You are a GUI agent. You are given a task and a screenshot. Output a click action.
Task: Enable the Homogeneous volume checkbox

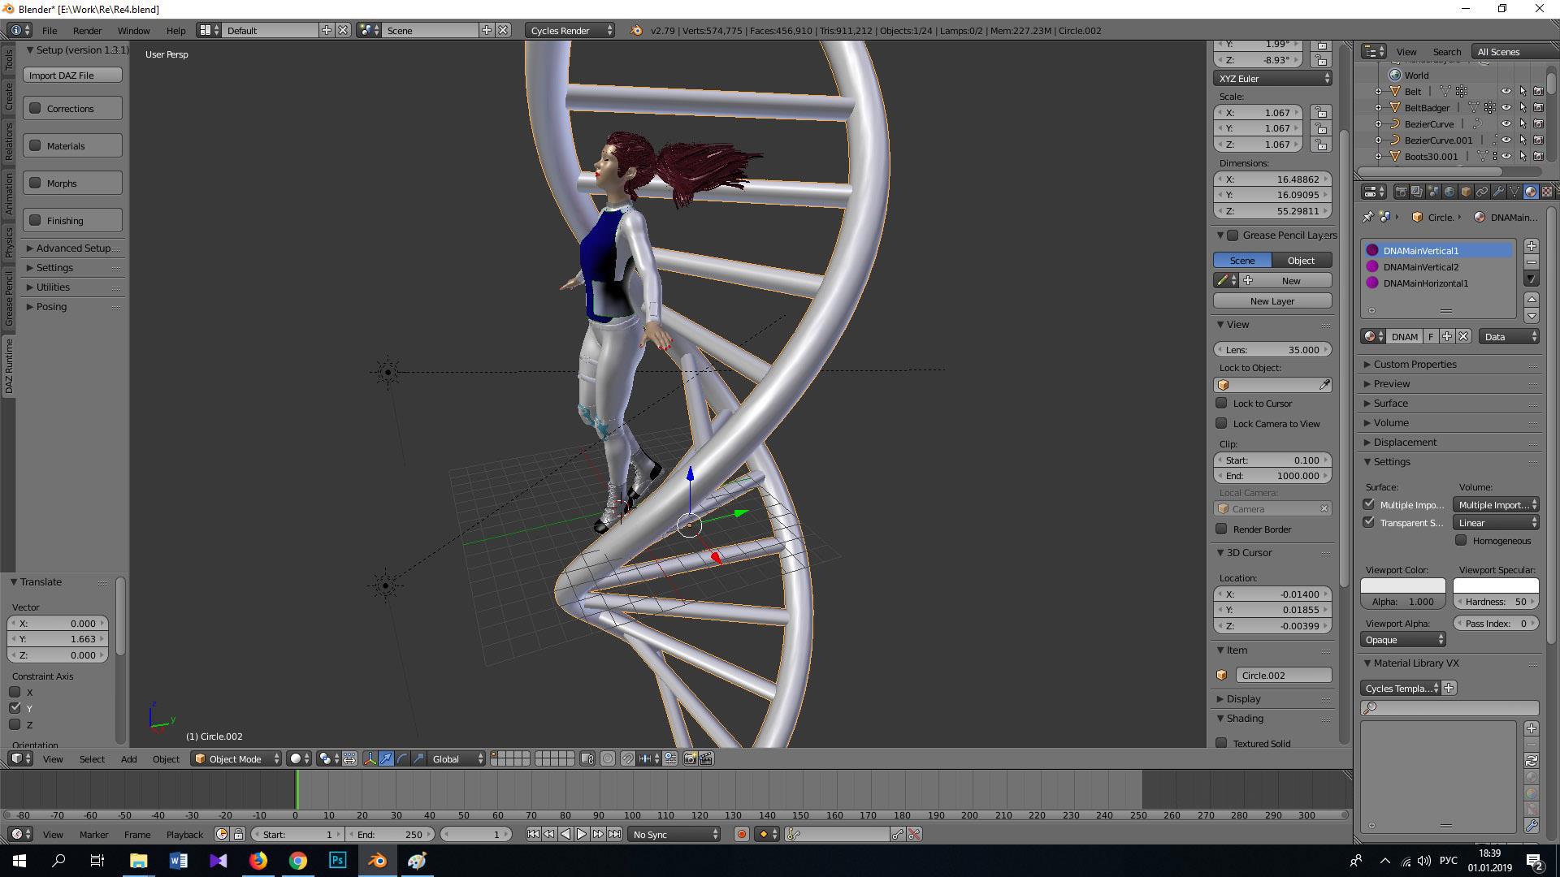[1462, 541]
